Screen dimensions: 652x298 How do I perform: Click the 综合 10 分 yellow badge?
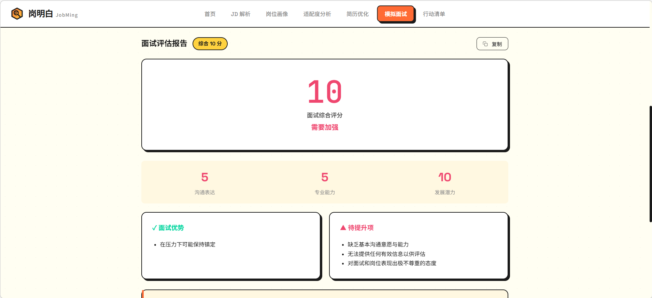coord(210,44)
